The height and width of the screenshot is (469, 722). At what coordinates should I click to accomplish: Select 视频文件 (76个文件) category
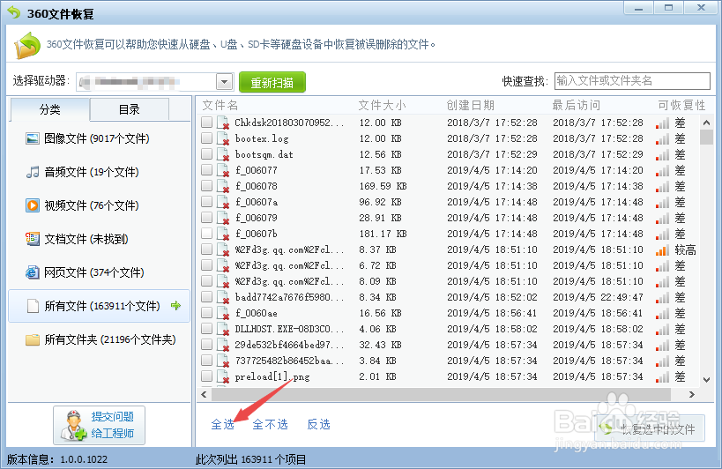[x=99, y=205]
